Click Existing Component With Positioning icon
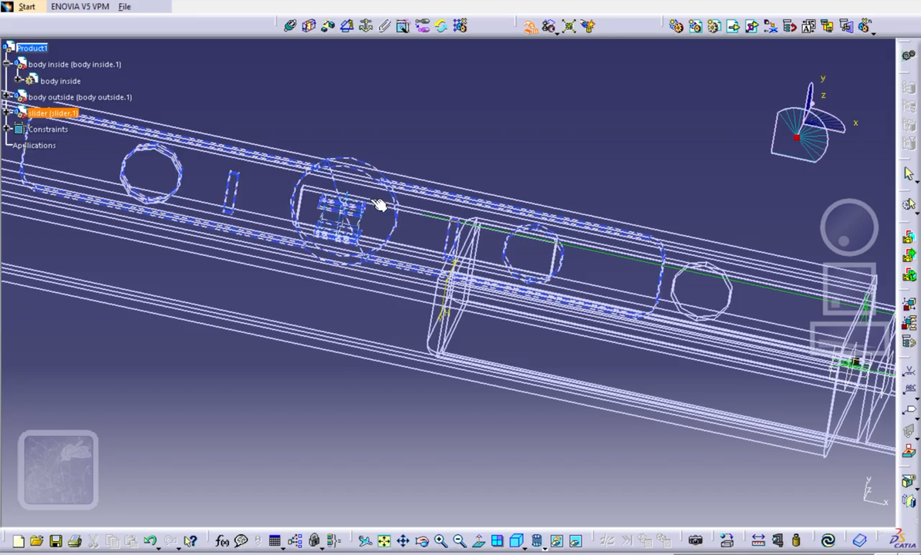This screenshot has width=921, height=555. click(x=751, y=26)
